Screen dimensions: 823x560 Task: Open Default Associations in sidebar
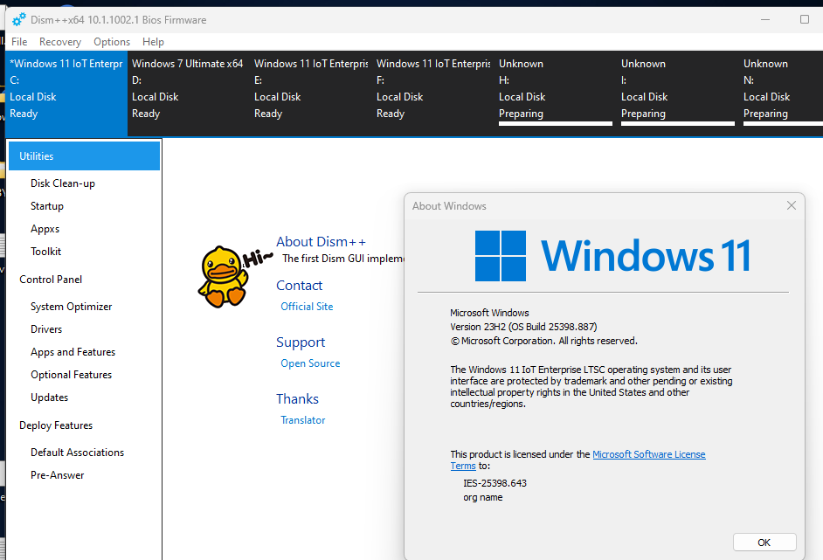(x=78, y=453)
